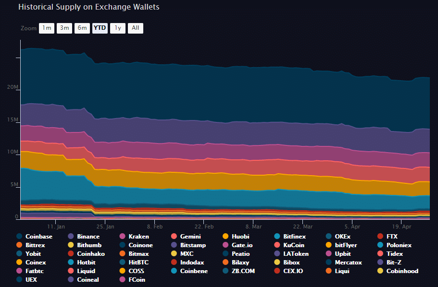Click the Gemini legend color dot

(174, 236)
